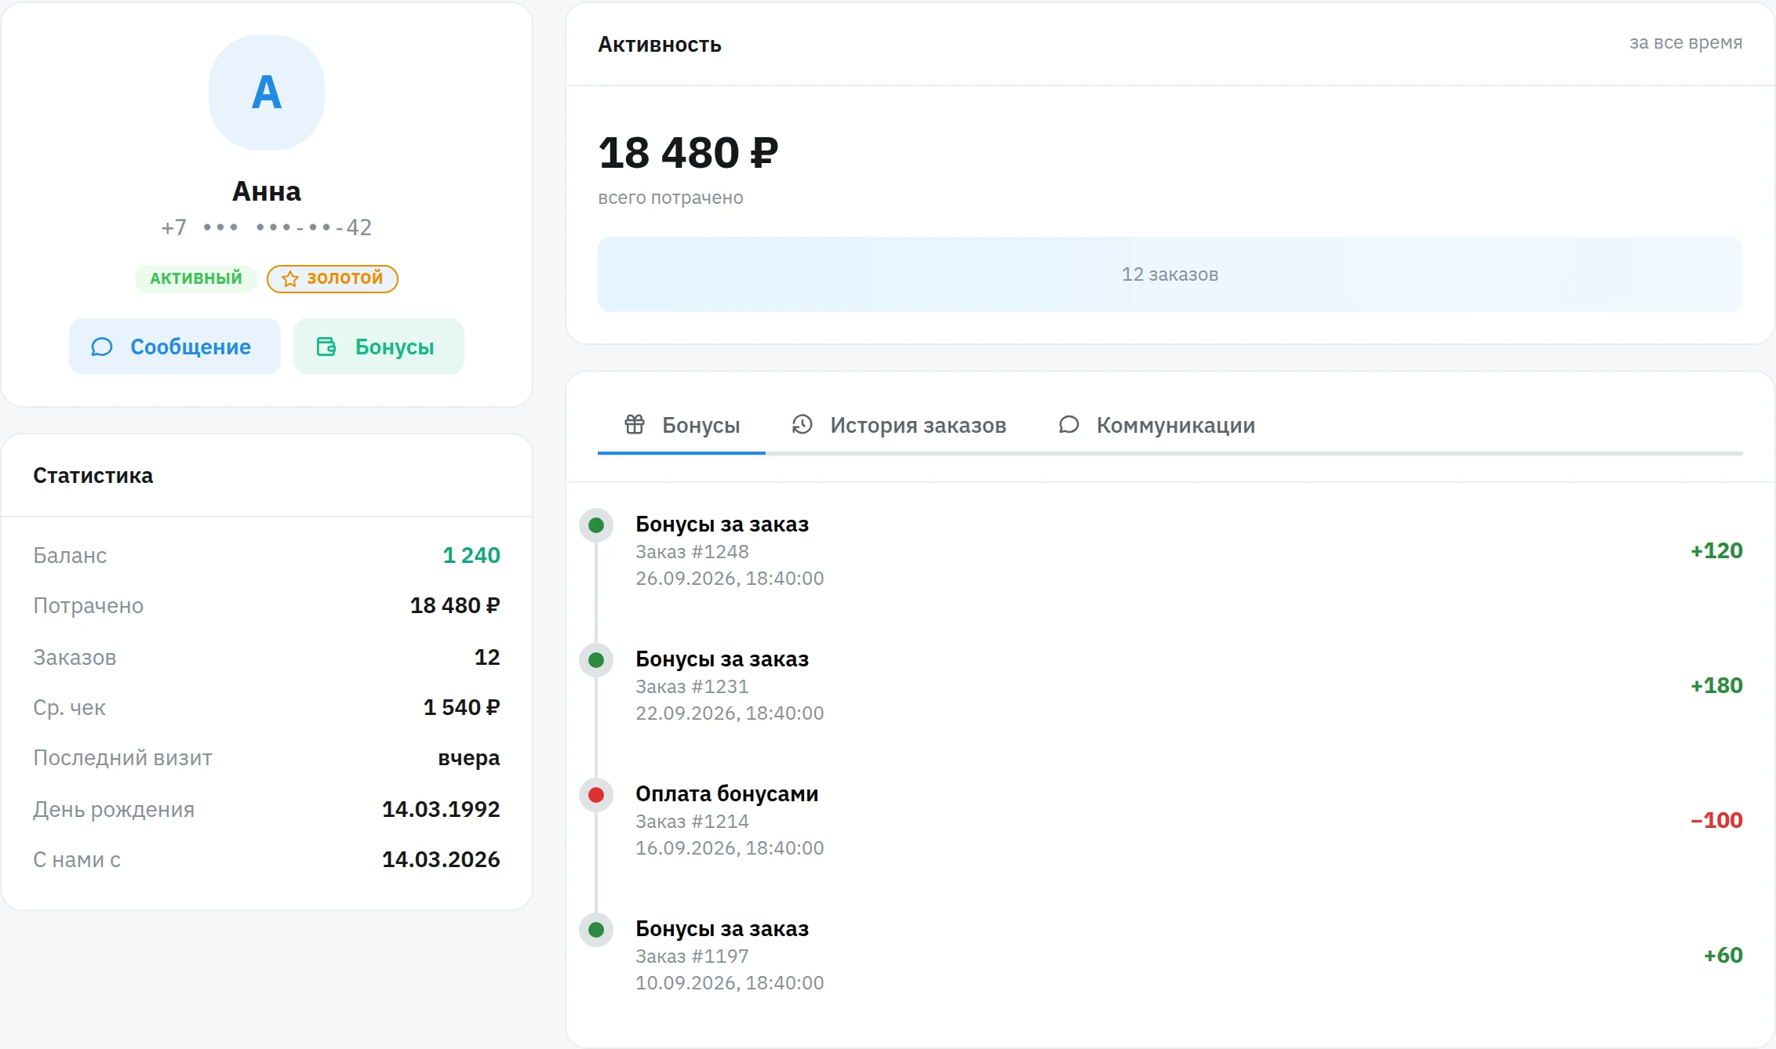Screen dimensions: 1776x1049
Task: Click the Потрачено value in Статистика
Action: click(455, 605)
